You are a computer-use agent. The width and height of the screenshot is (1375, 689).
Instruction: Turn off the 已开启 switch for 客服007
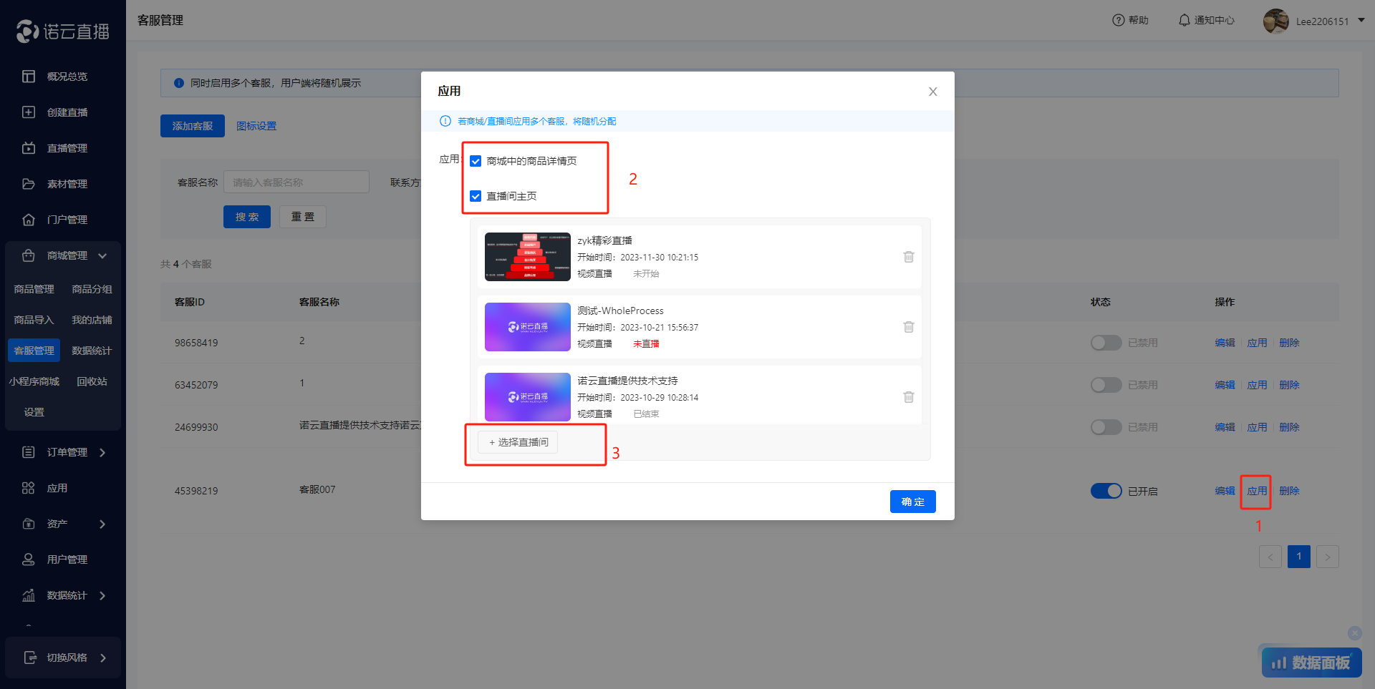[x=1106, y=491]
